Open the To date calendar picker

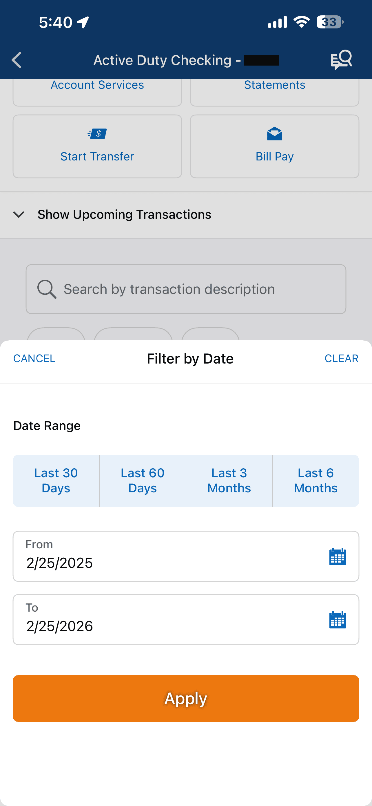tap(338, 620)
